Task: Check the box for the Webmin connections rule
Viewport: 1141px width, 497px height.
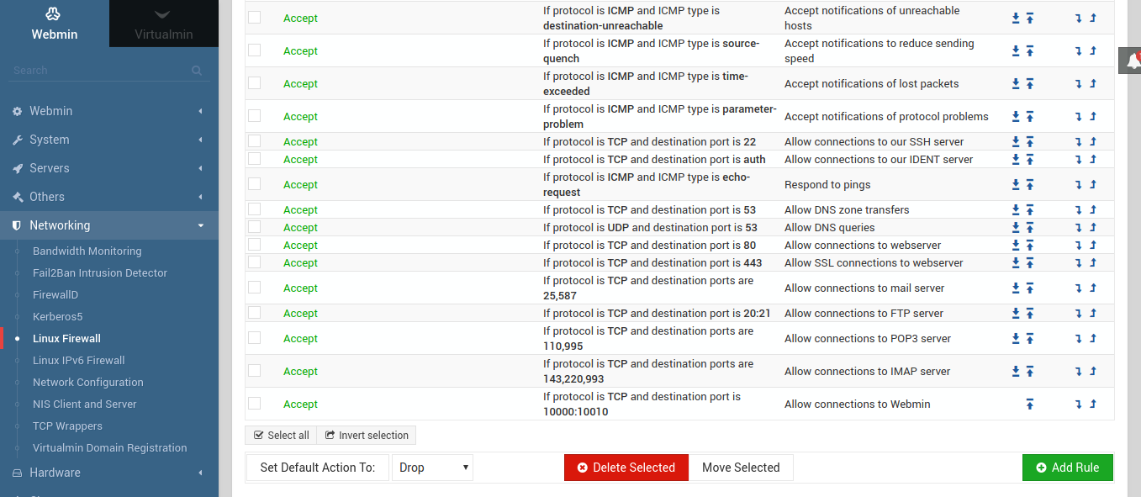Action: (255, 404)
